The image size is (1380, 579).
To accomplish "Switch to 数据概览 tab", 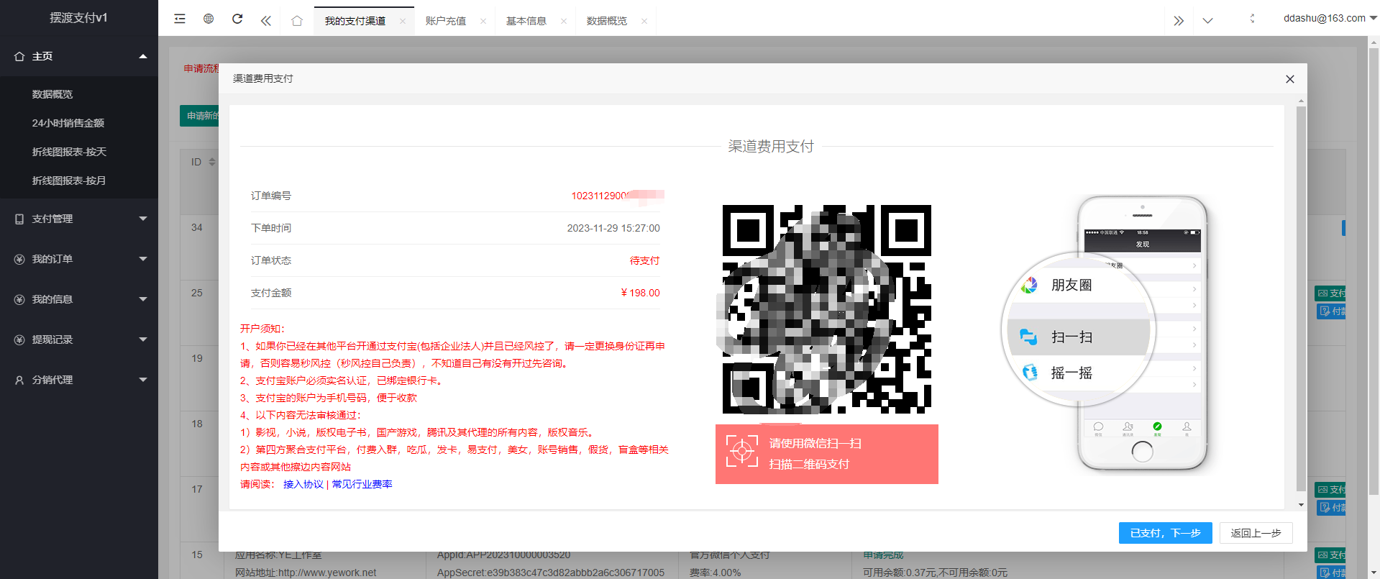I will 607,21.
